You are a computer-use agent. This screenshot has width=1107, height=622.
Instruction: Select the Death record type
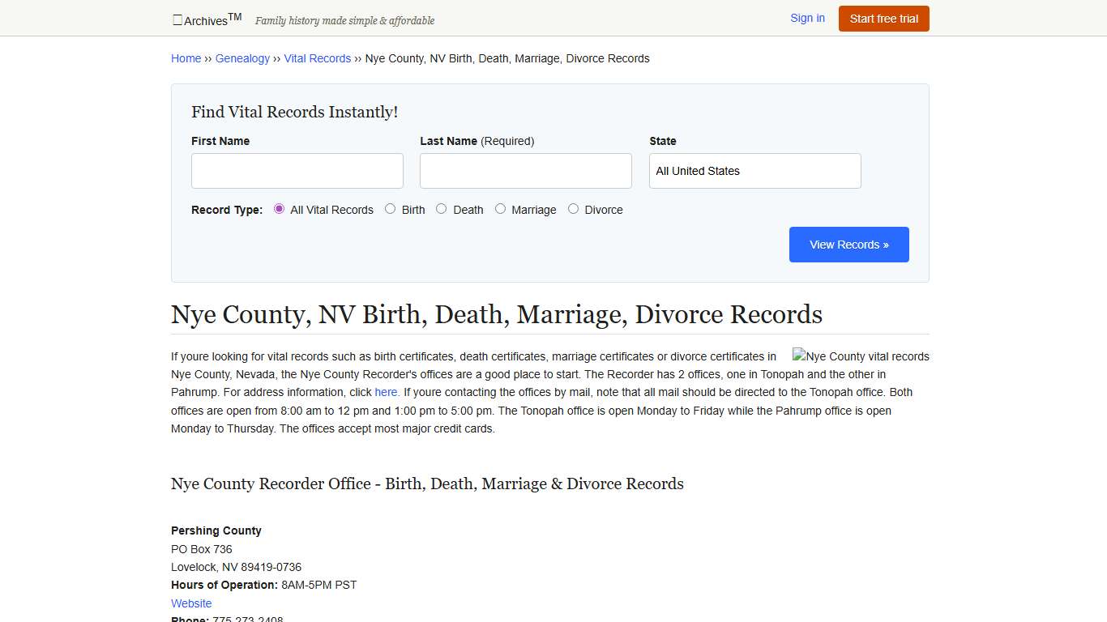point(441,208)
